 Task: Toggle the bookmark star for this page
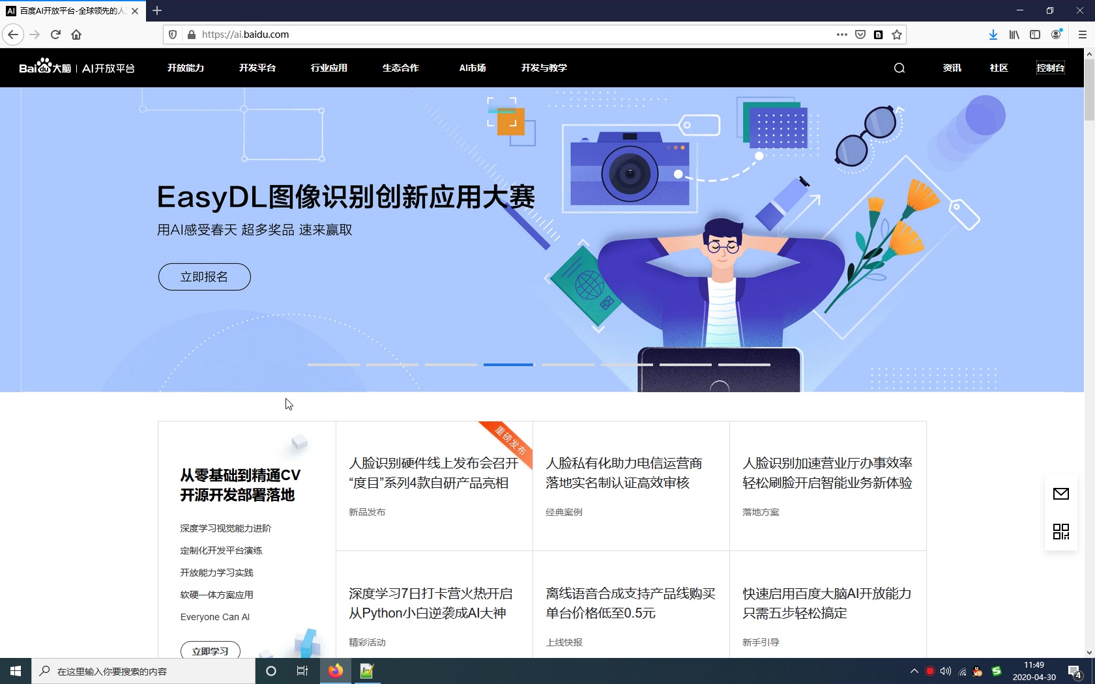coord(896,35)
